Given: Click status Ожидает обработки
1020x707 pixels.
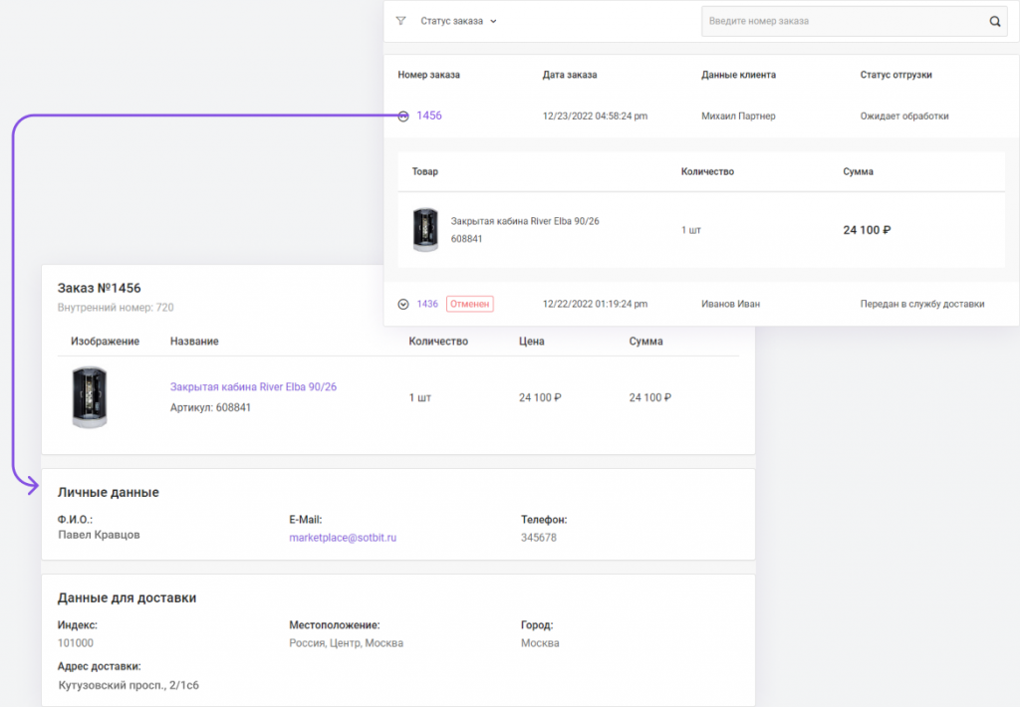Looking at the screenshot, I should click(904, 117).
